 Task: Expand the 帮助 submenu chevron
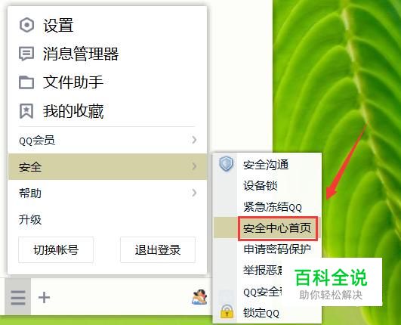click(194, 193)
